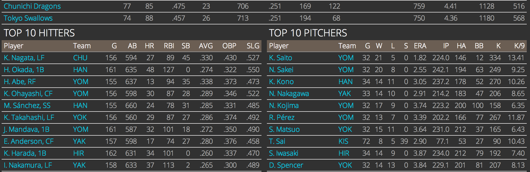530x172 pixels.
Task: Open the Chunichi Dragons team link
Action: click(32, 6)
